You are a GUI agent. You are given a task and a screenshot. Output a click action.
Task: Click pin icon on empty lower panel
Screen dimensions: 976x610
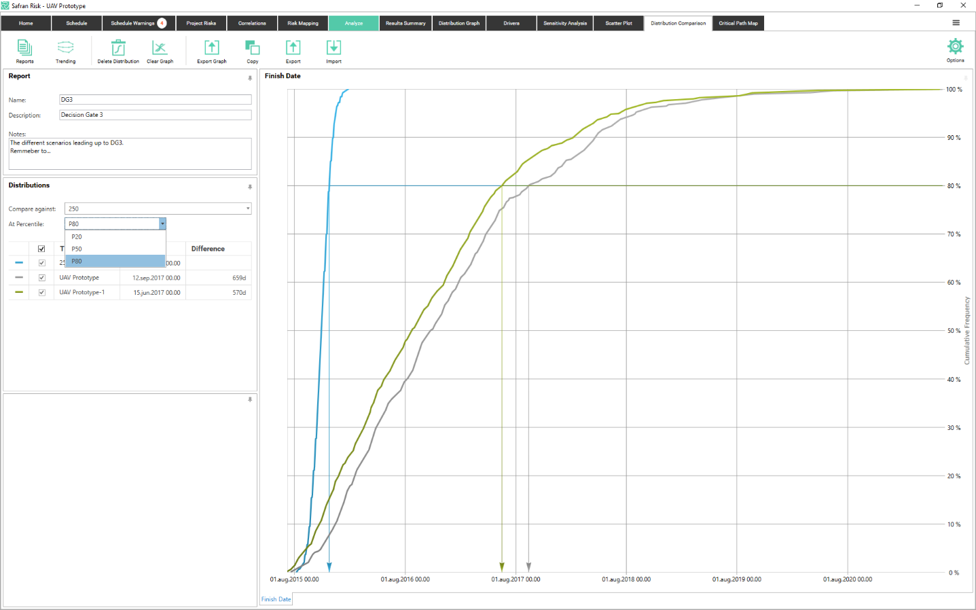250,399
